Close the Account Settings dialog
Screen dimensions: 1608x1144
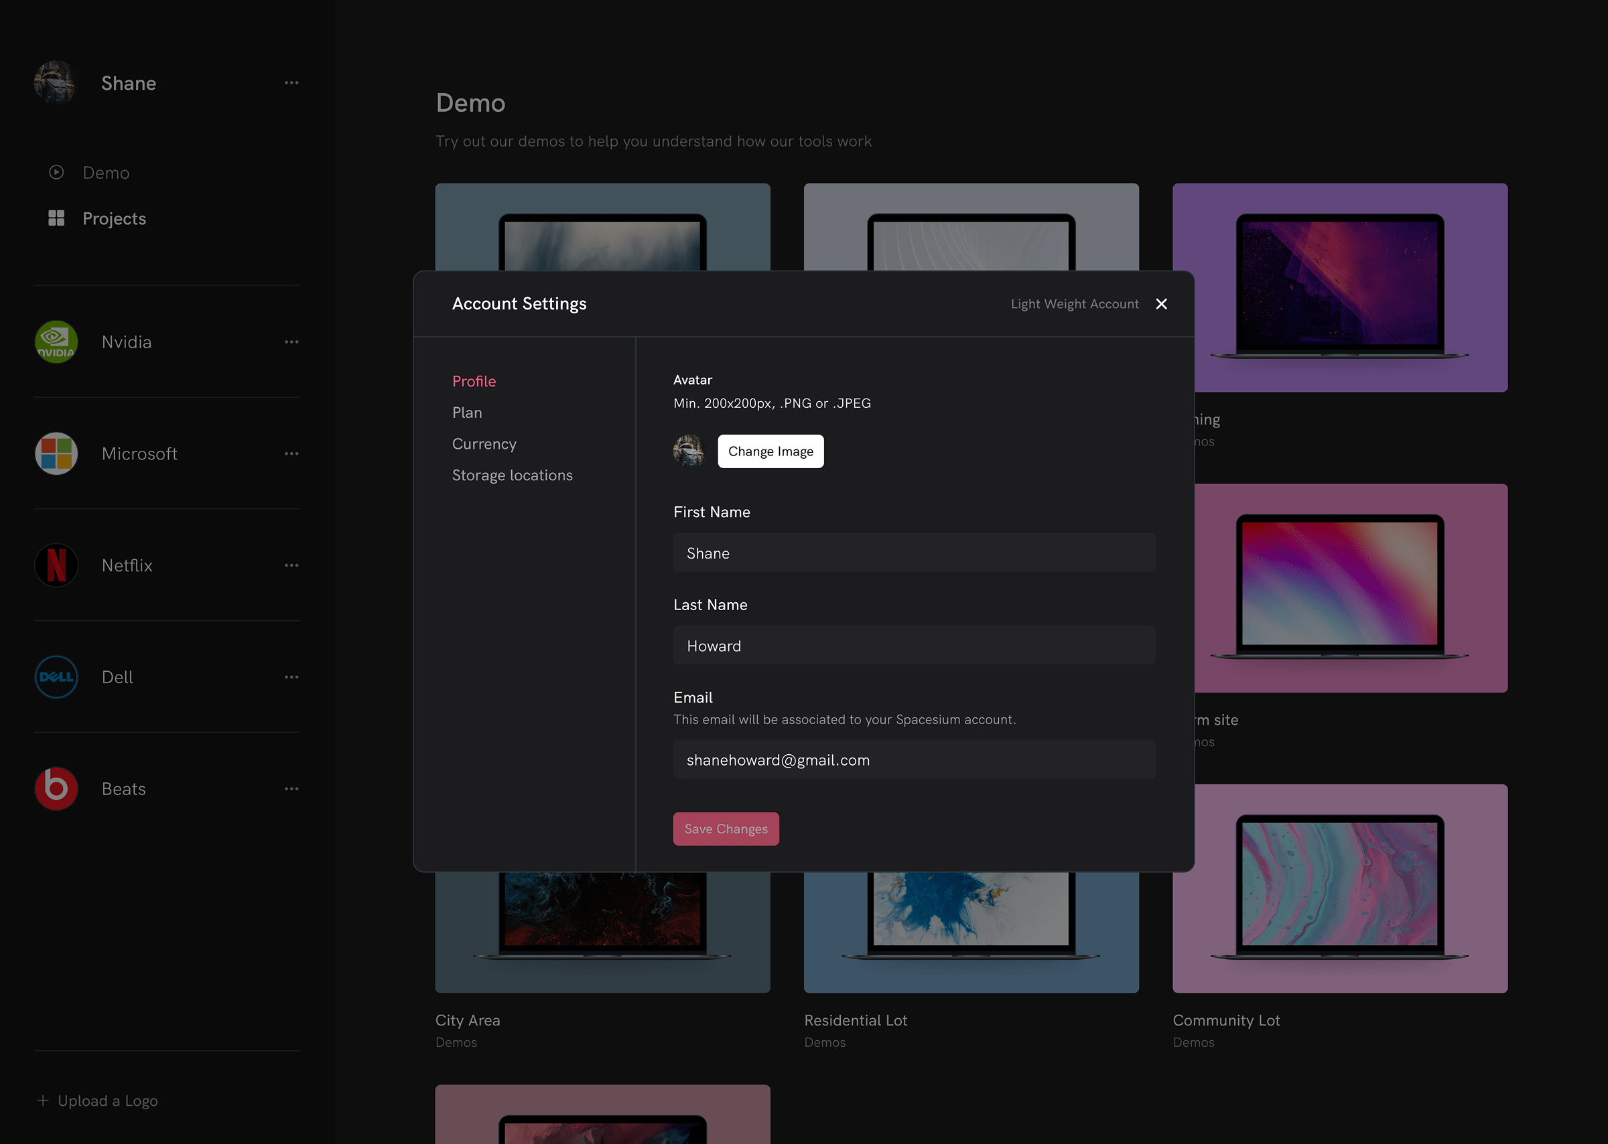[x=1161, y=303]
